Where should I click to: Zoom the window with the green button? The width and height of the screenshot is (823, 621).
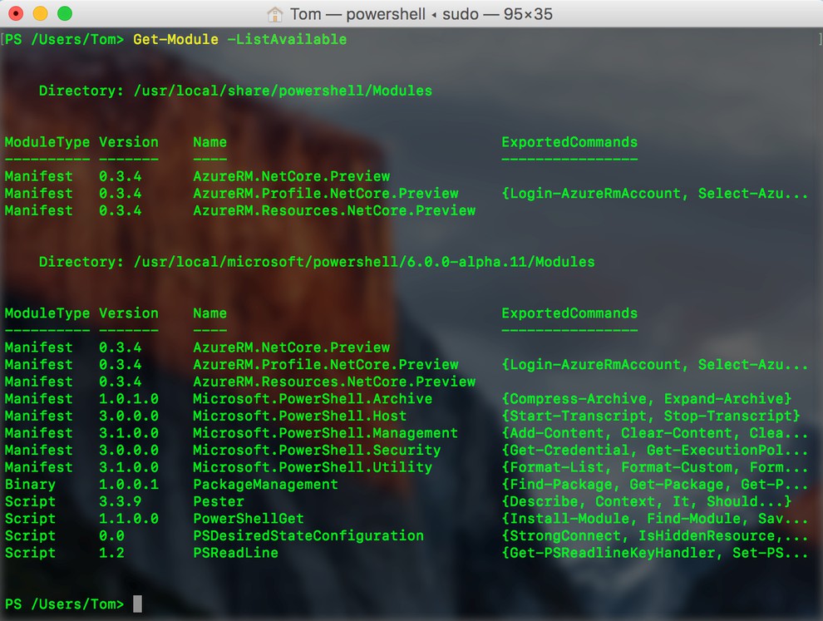(64, 14)
